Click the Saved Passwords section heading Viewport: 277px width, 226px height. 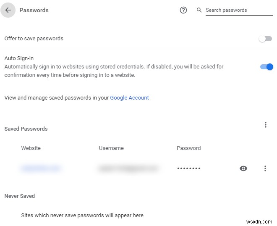pos(26,129)
